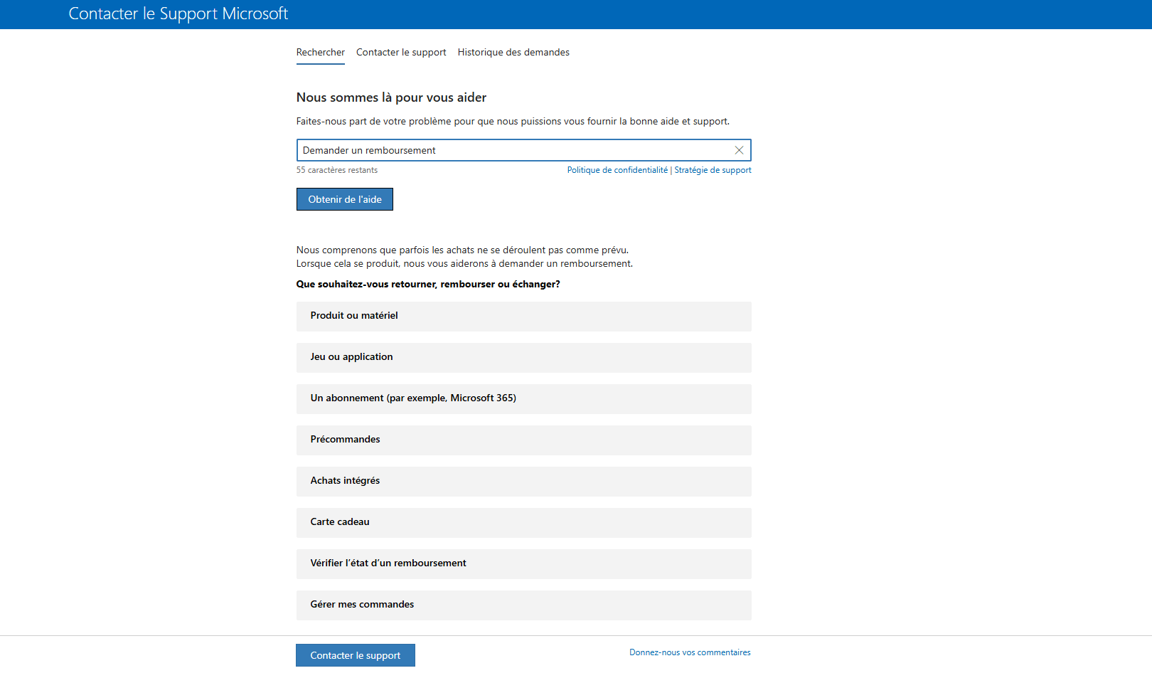Viewport: 1152px width, 673px height.
Task: Select the Précommandes option
Action: click(x=524, y=440)
